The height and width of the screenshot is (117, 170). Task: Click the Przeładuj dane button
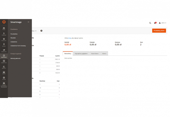(159, 31)
